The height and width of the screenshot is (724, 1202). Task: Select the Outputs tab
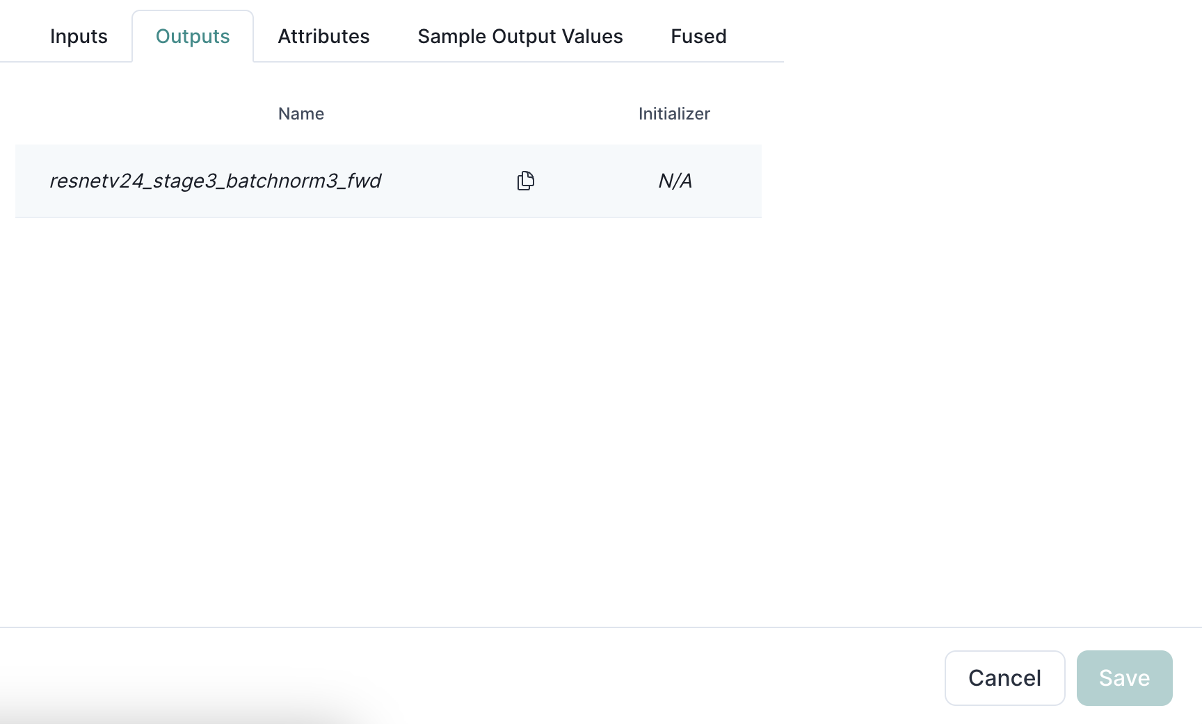(x=192, y=36)
